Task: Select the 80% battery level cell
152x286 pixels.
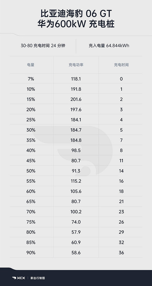Action: pos(31,232)
